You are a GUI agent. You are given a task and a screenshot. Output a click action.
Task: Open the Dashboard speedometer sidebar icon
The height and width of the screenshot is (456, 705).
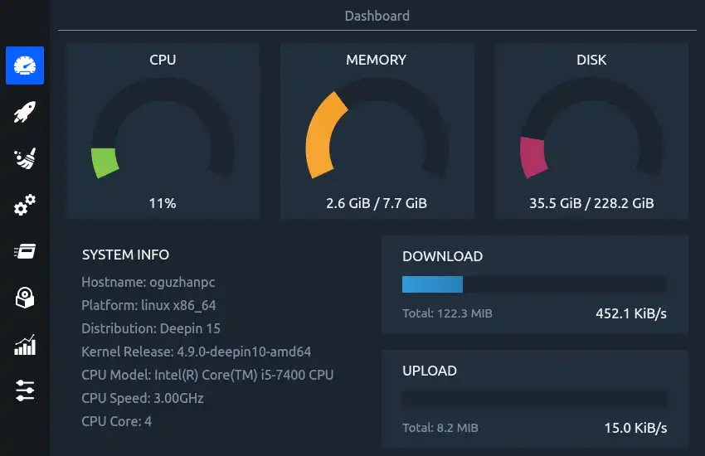[x=25, y=65]
